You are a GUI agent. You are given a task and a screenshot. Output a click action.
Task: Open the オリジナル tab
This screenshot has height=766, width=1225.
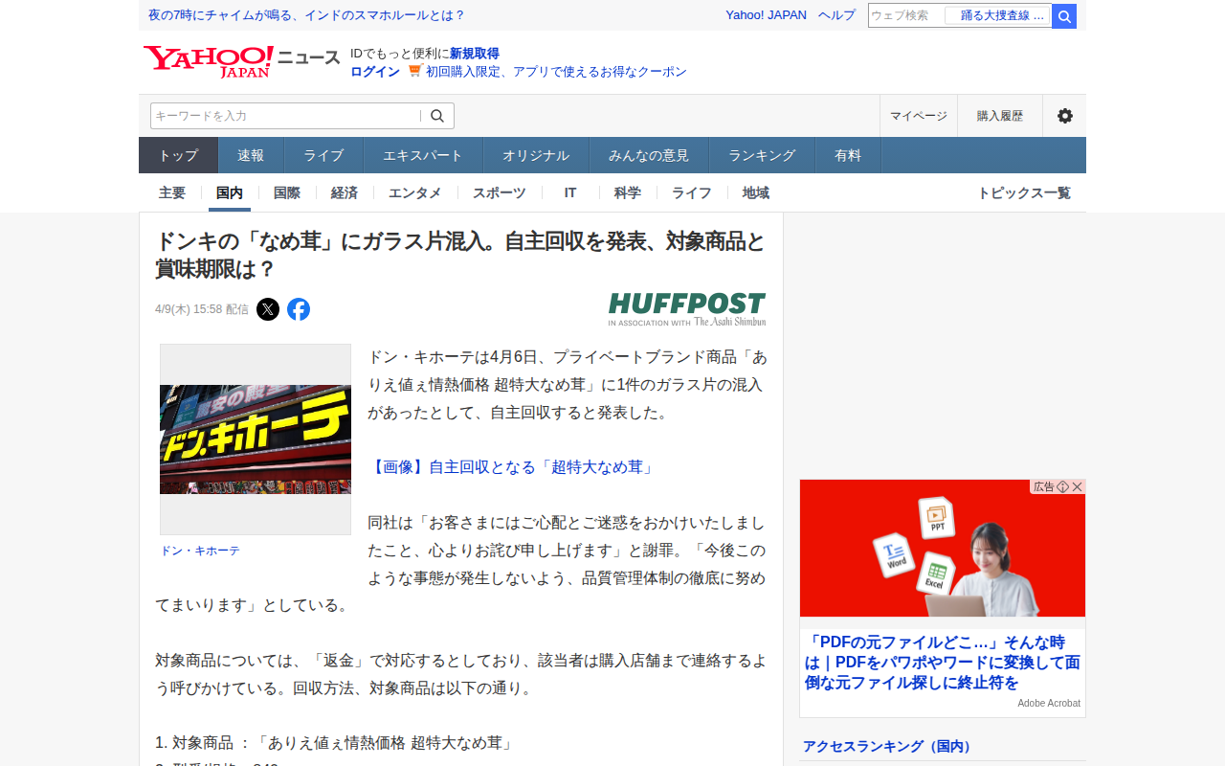tap(536, 155)
